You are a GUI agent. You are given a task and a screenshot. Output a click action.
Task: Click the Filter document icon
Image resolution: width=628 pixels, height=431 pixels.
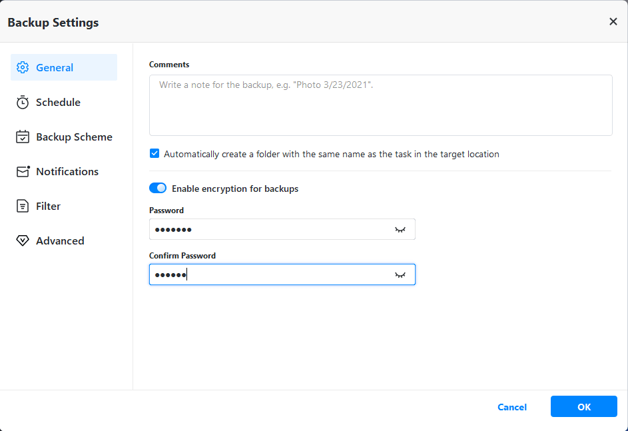pyautogui.click(x=23, y=206)
